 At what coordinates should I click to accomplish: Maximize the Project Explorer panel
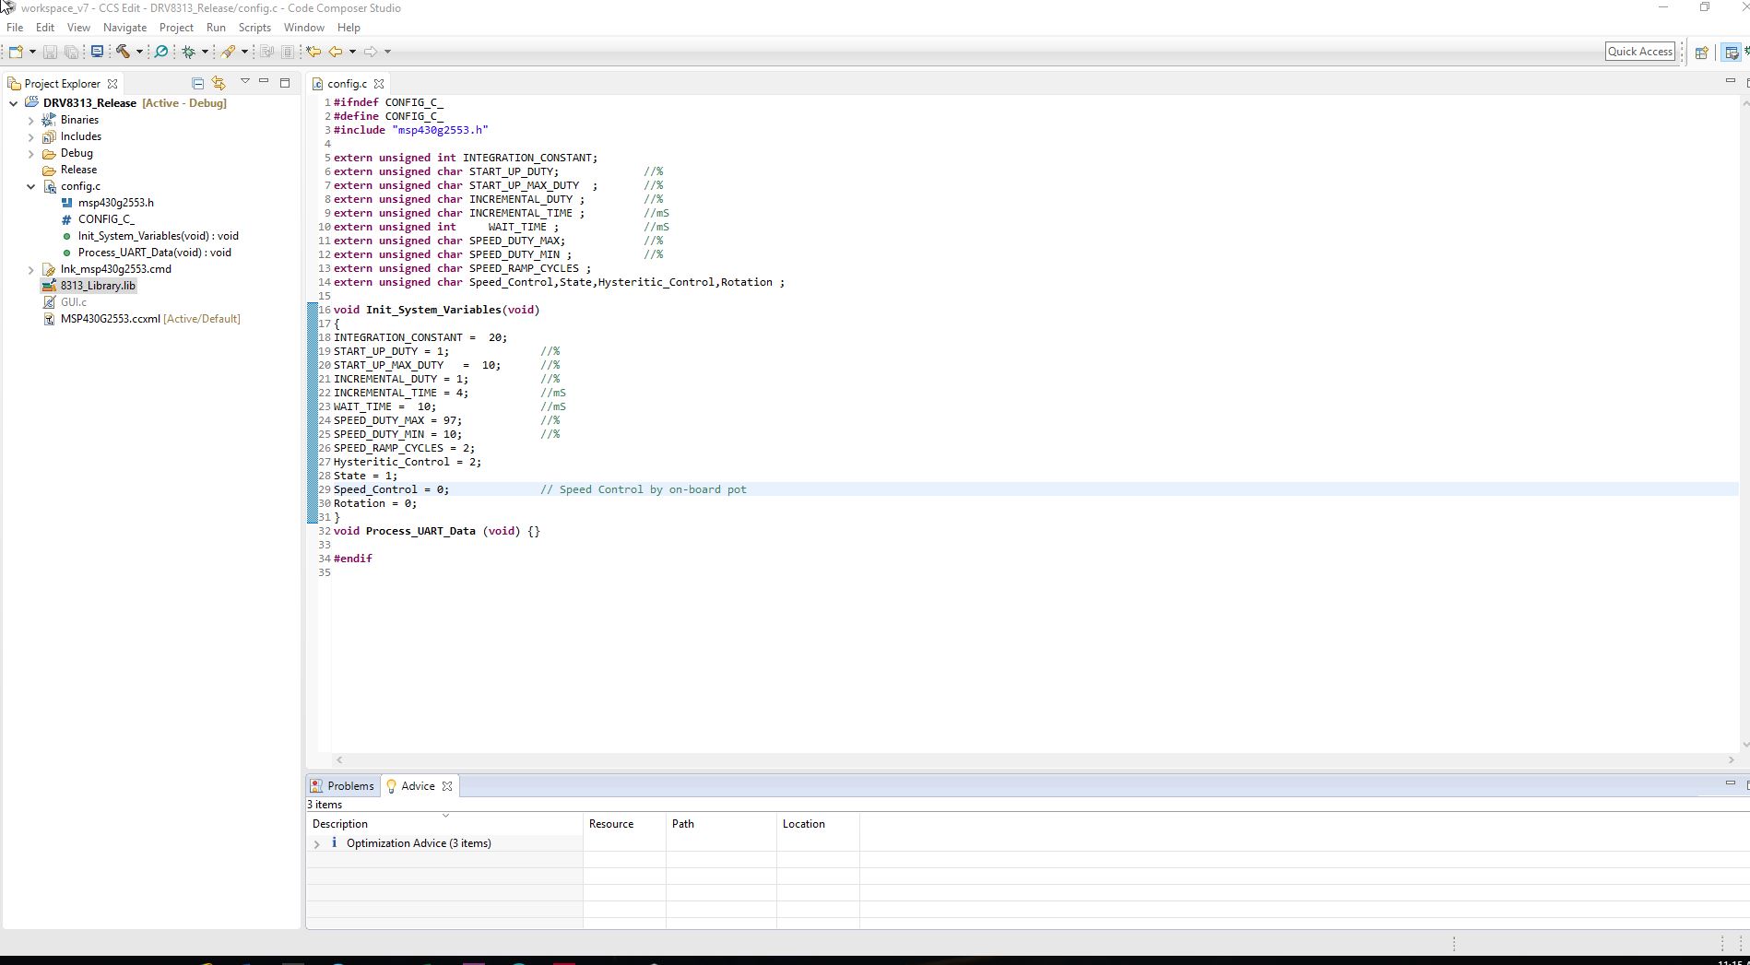(285, 83)
